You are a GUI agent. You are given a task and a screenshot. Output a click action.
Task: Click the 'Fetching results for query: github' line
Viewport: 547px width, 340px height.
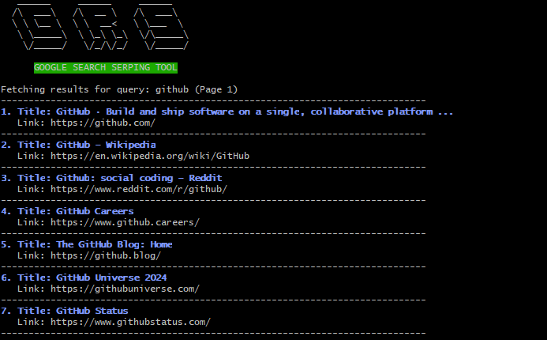(119, 89)
